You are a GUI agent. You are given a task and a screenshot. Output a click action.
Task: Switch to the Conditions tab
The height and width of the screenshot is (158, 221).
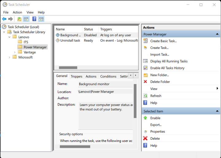(x=108, y=76)
